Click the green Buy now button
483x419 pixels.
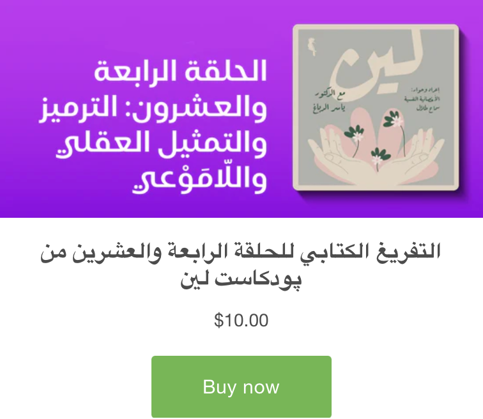tap(241, 386)
